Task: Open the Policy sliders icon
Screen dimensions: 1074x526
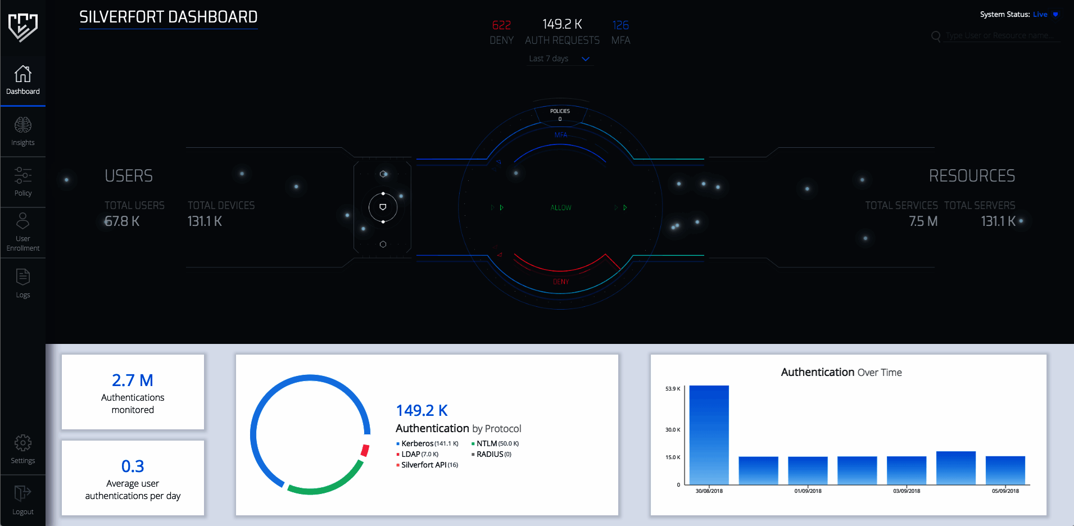Action: pos(23,175)
